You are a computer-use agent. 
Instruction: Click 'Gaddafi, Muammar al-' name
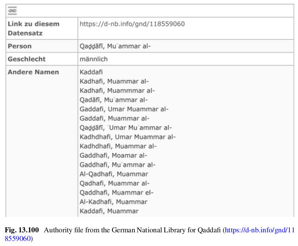114,119
